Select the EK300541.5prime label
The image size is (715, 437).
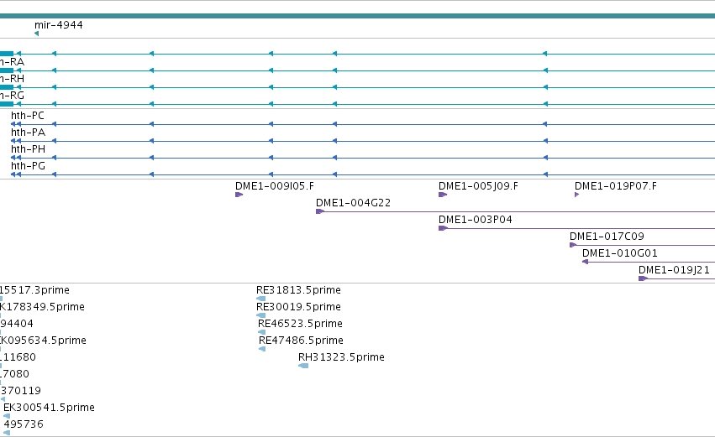(x=49, y=408)
